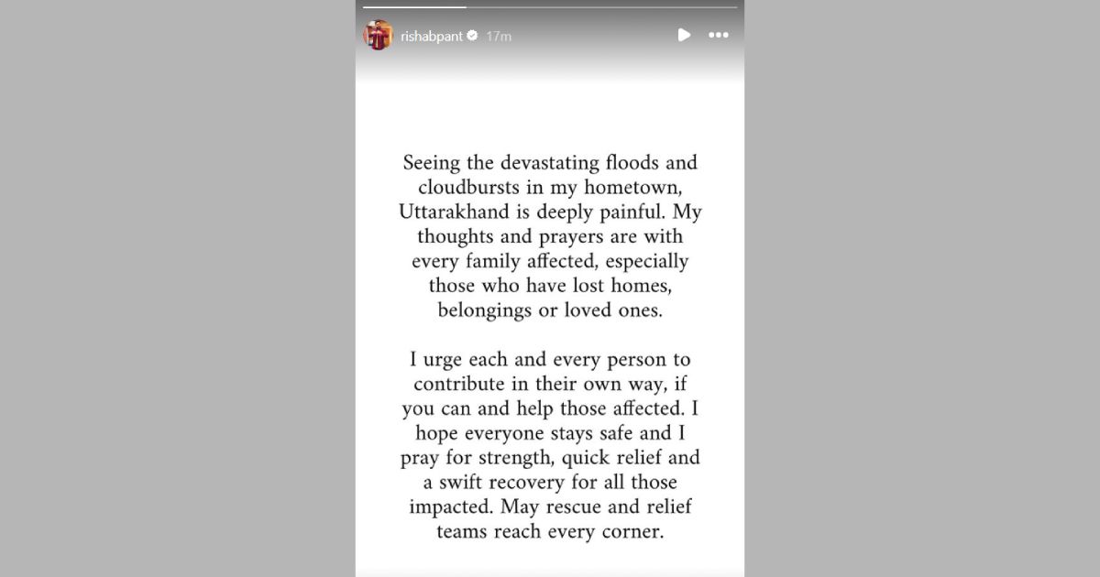Click the line 'belongings or loved ones.'
The width and height of the screenshot is (1100, 577).
pyautogui.click(x=550, y=310)
